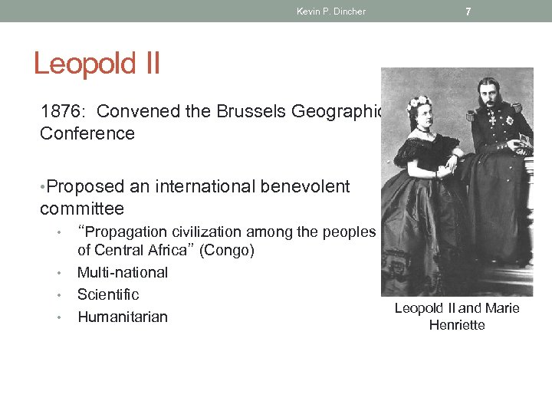Click the 'Leopold II' slide title
The height and width of the screenshot is (414, 552).
point(97,64)
